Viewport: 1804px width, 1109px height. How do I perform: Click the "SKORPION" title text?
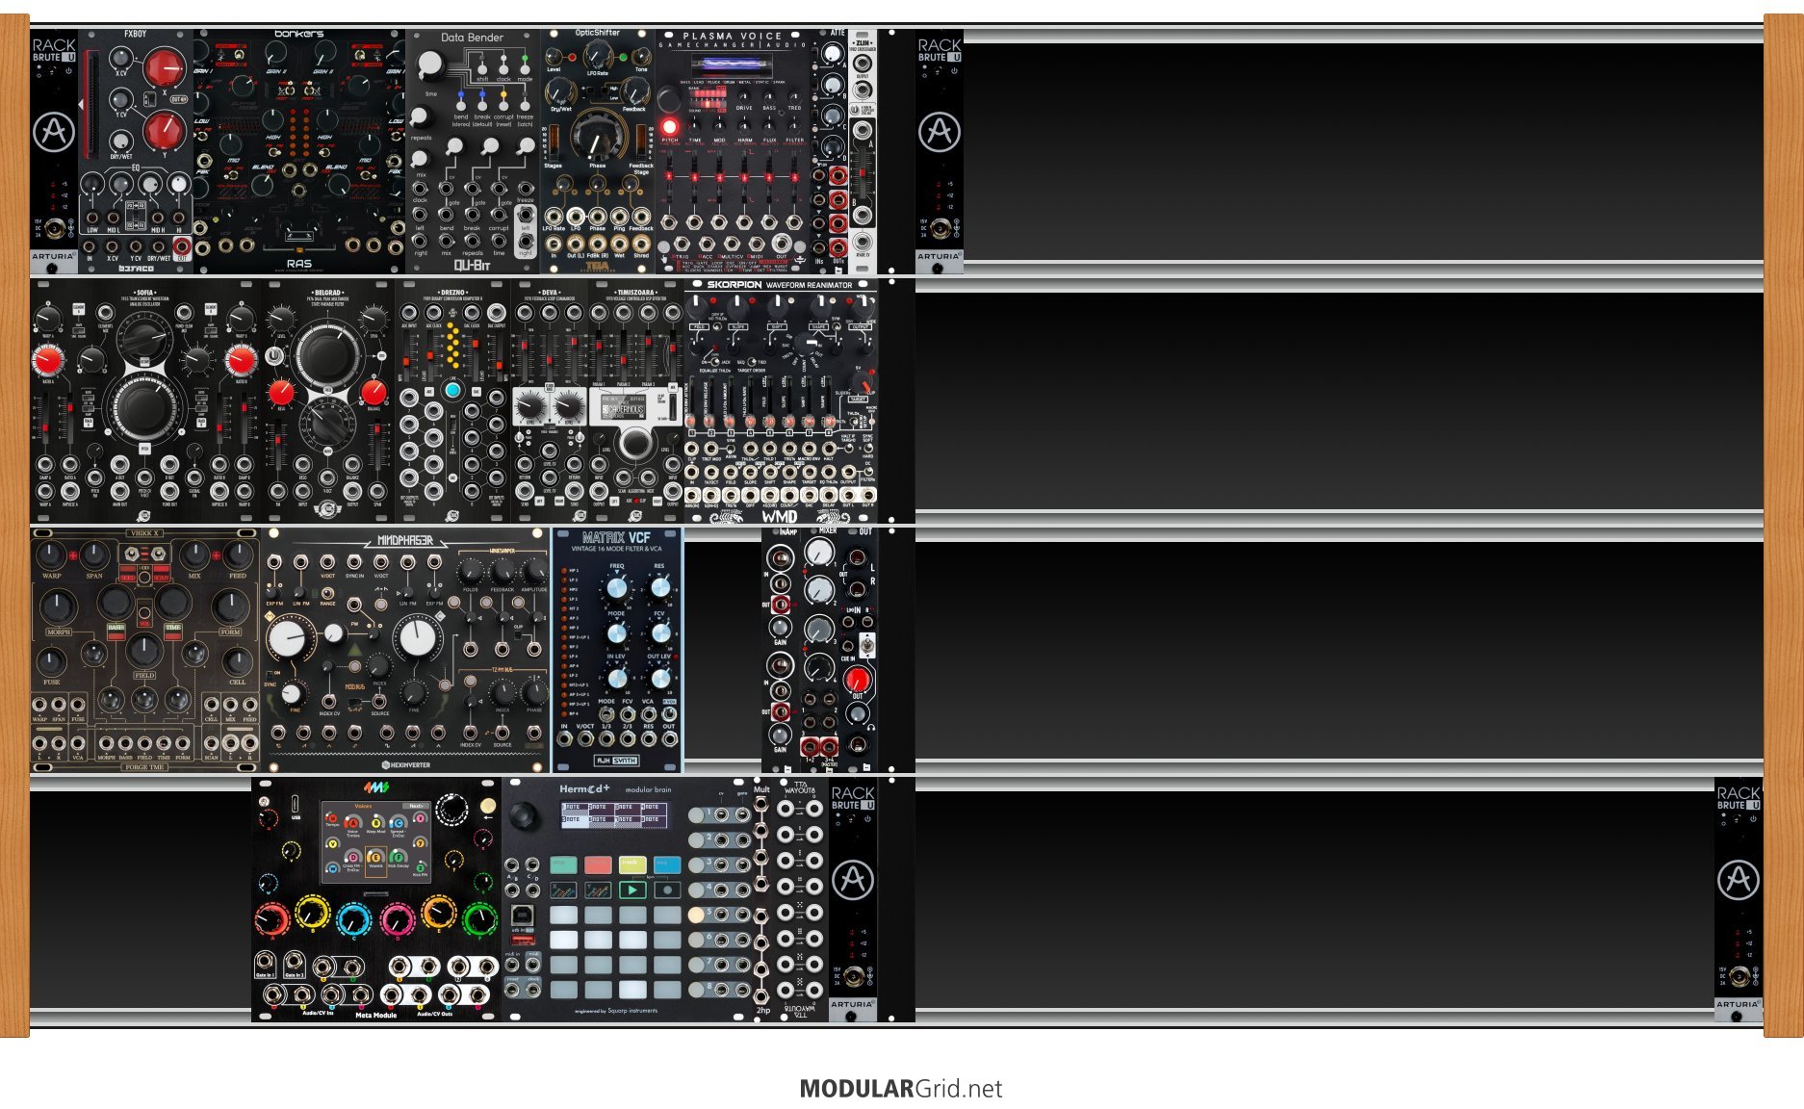click(x=734, y=285)
